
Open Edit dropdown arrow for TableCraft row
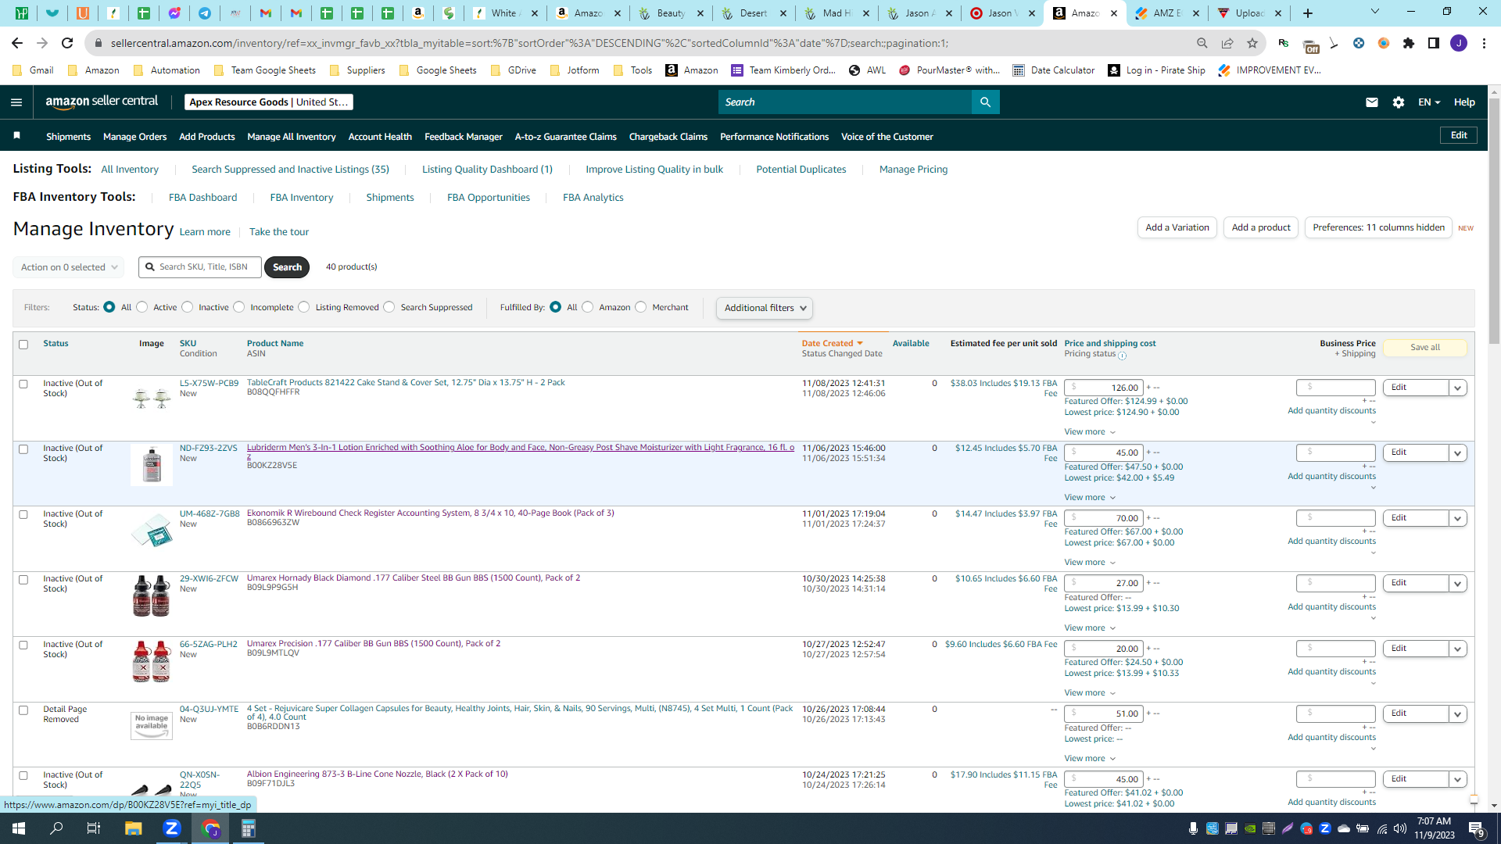tap(1458, 388)
